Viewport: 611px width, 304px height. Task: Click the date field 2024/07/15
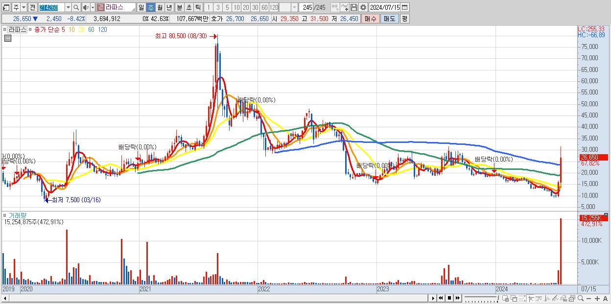click(x=385, y=7)
